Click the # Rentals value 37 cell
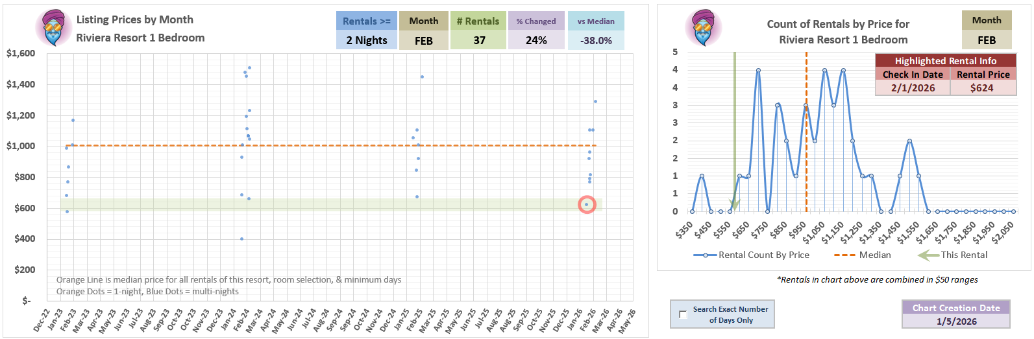The height and width of the screenshot is (339, 1034). click(479, 40)
